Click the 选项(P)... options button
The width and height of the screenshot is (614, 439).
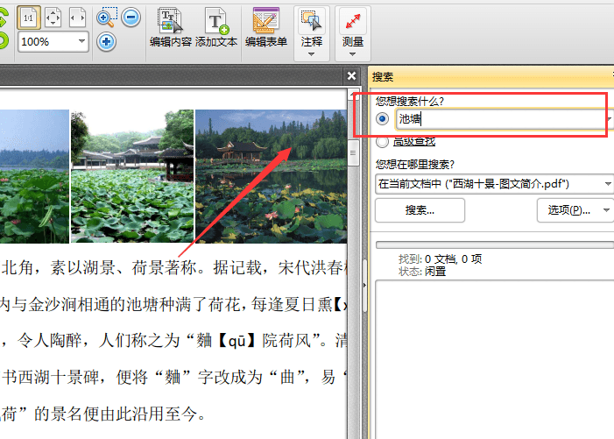tap(574, 210)
